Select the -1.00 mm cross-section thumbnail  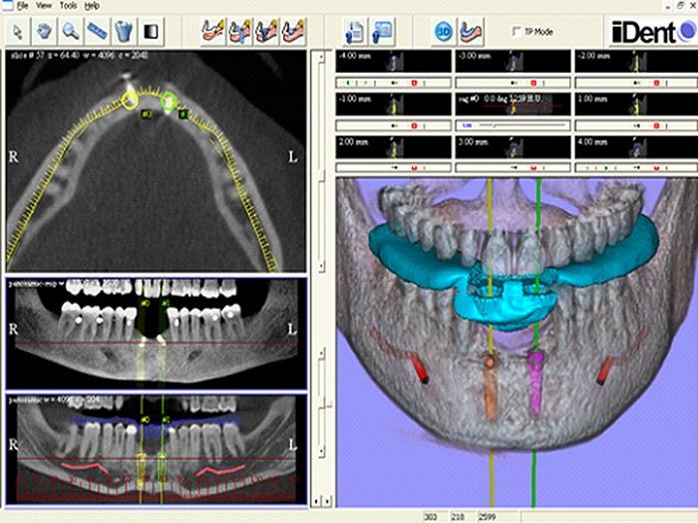click(x=394, y=104)
